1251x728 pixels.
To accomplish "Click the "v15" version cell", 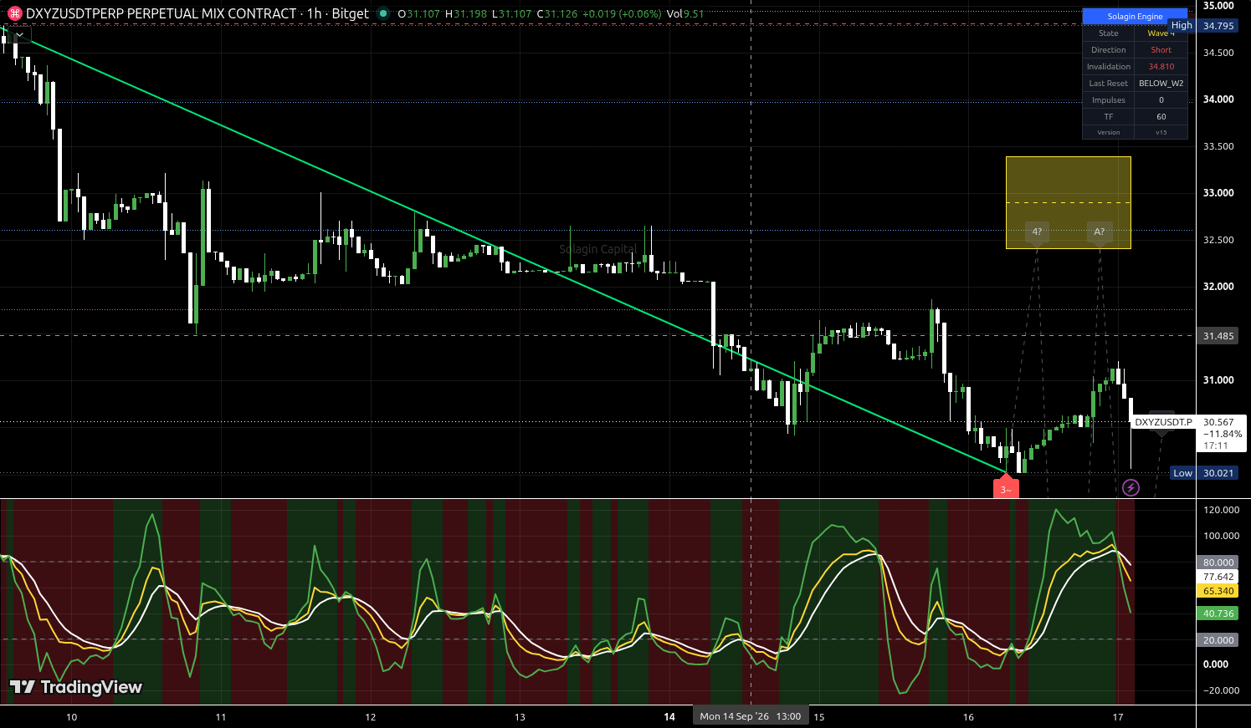I will 1161,133.
